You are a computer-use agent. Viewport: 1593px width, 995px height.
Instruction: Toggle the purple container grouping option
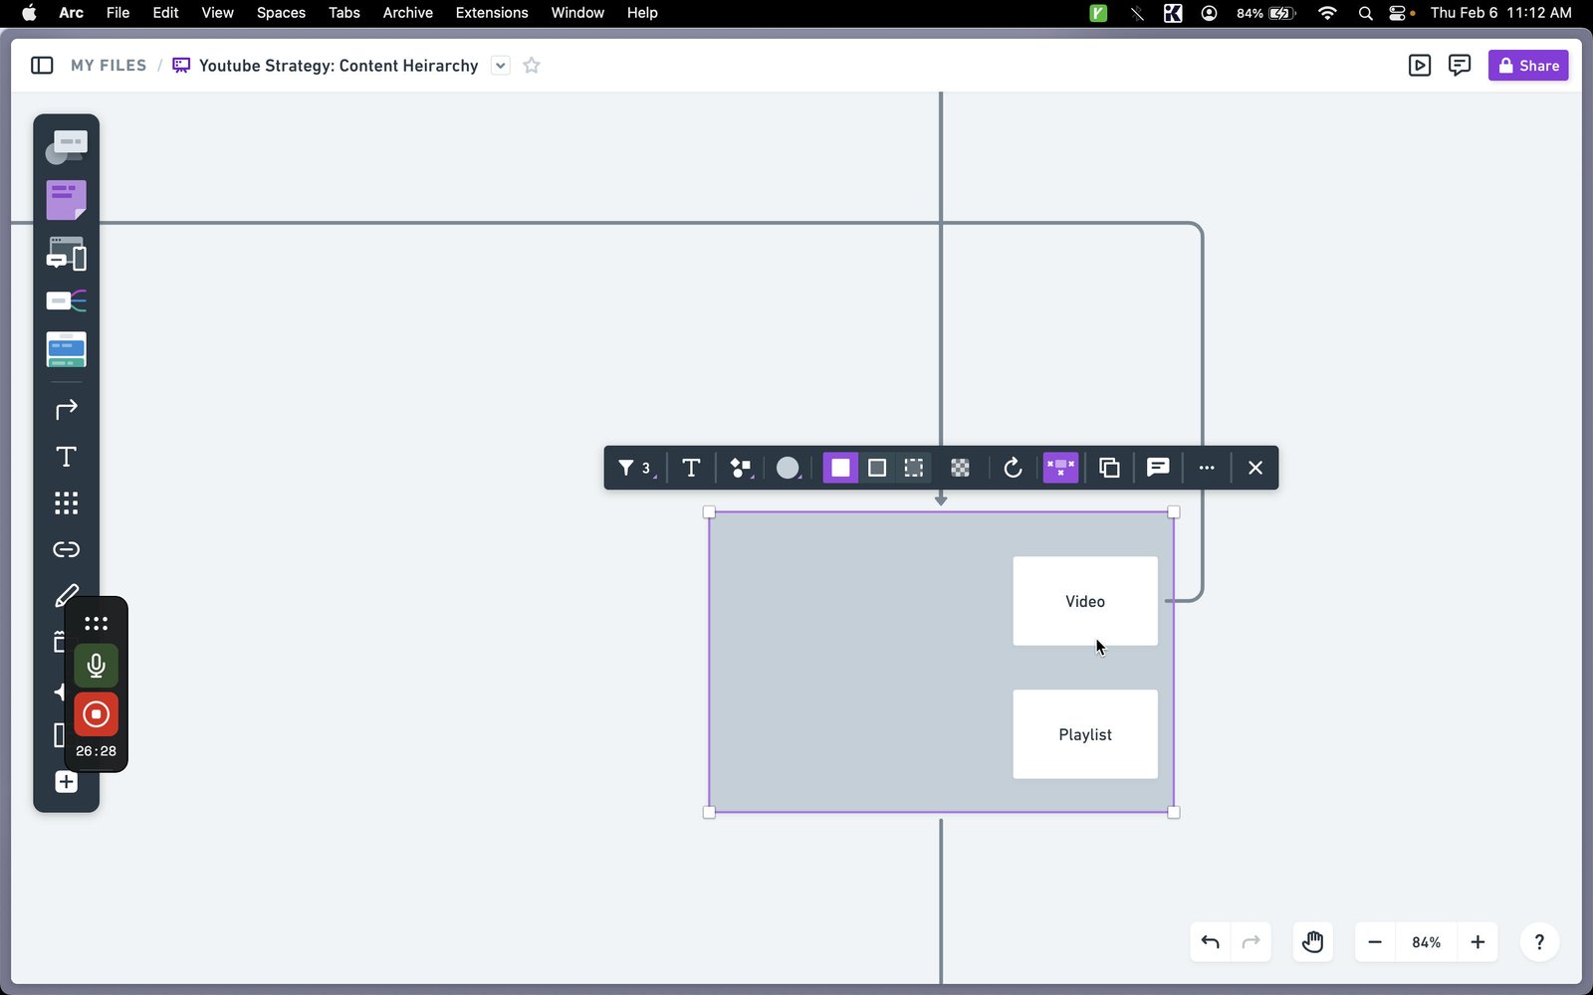point(1060,468)
